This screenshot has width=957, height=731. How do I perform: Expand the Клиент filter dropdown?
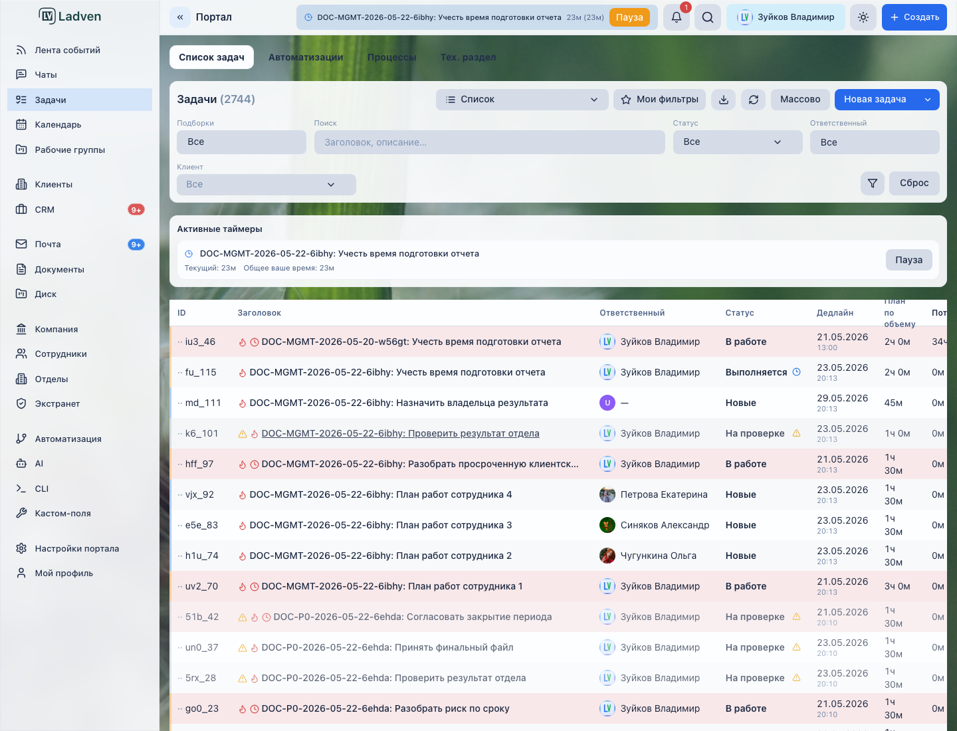coord(266,185)
